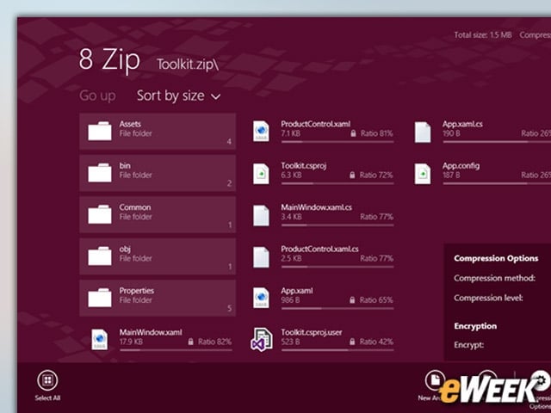Click the Compression method label
551x413 pixels.
click(494, 278)
